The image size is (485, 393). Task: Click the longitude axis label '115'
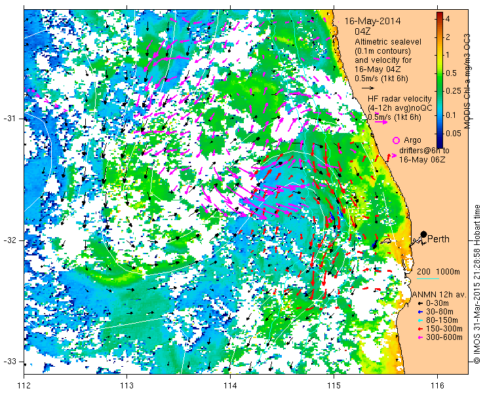[334, 386]
